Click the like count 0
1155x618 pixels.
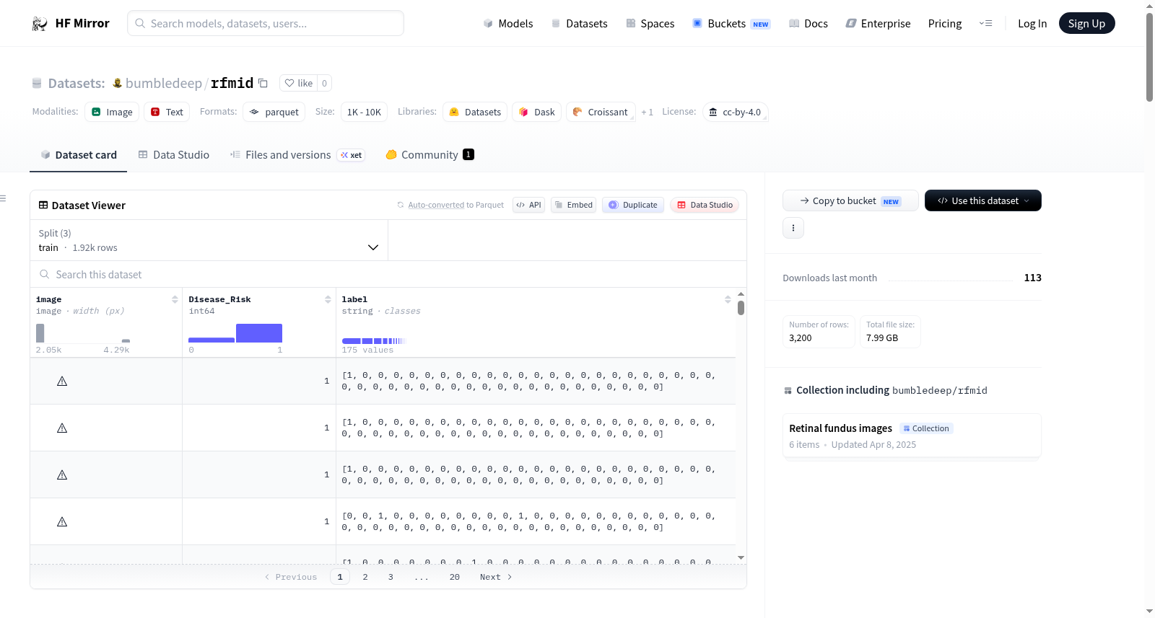click(x=325, y=83)
